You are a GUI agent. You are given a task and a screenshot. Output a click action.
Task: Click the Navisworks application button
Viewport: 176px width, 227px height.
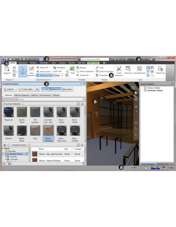tap(4, 59)
